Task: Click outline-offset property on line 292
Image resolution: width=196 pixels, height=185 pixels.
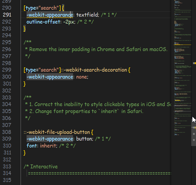Action: pyautogui.click(x=43, y=22)
